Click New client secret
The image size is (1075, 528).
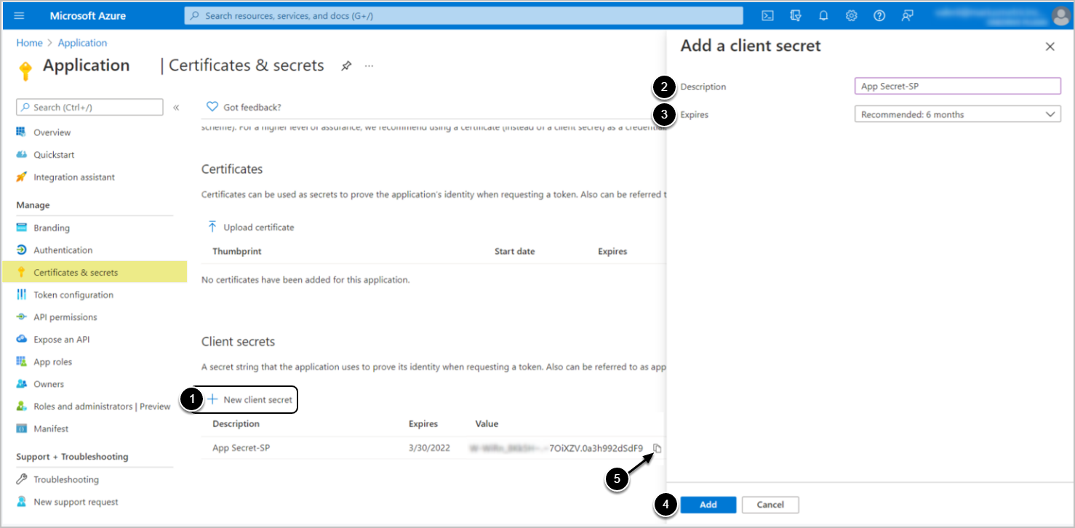coord(249,399)
